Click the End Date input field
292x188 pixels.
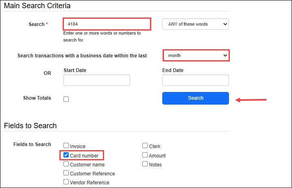[195, 80]
